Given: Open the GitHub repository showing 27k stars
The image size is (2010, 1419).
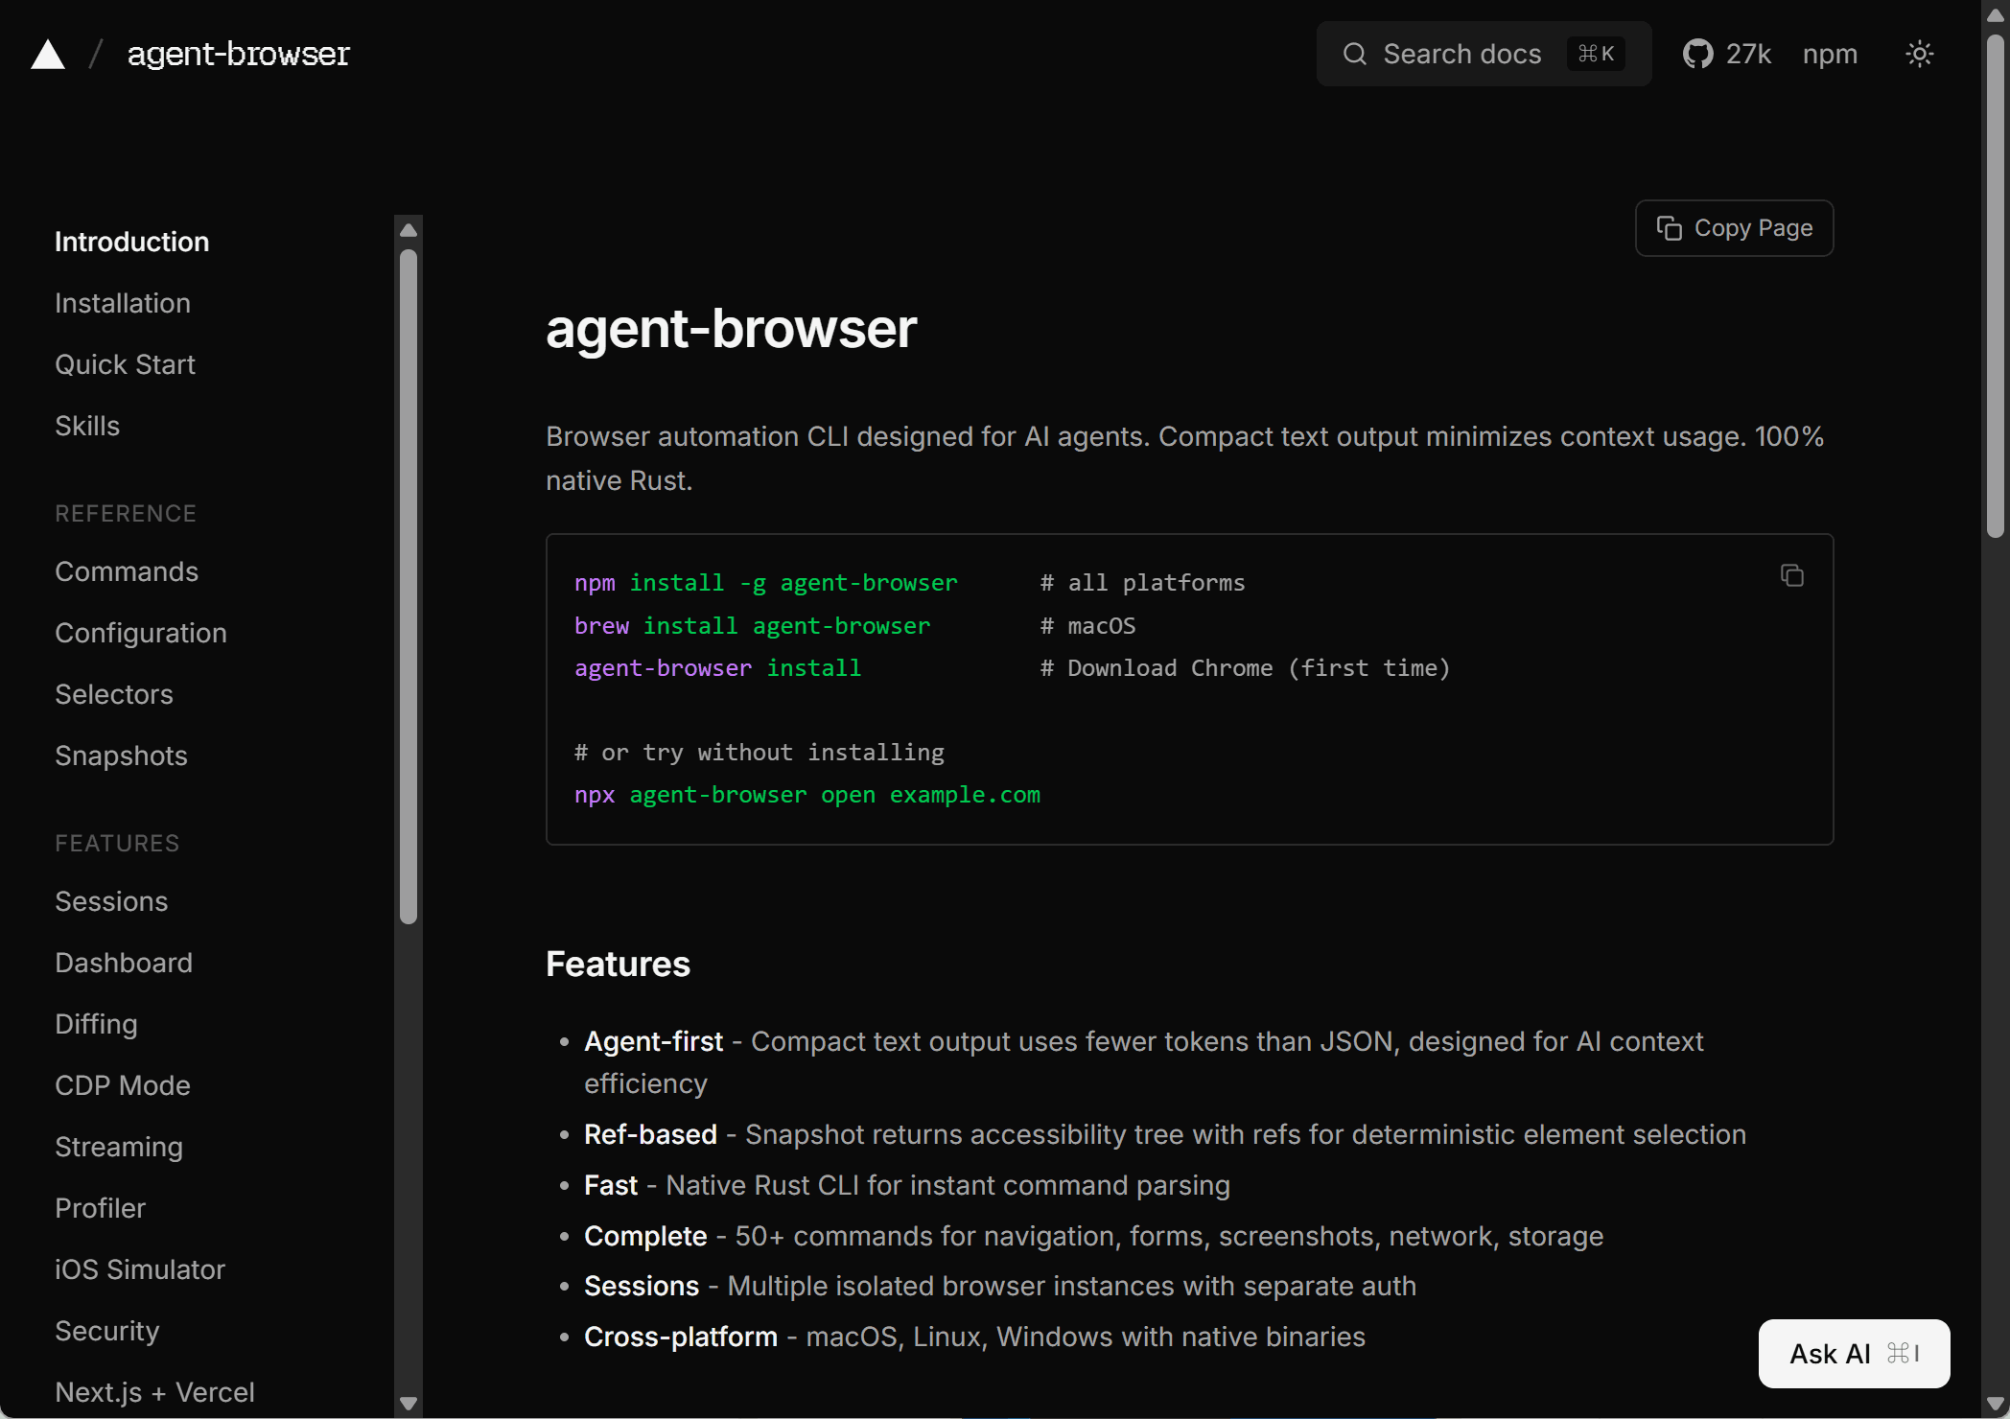Looking at the screenshot, I should (1726, 54).
